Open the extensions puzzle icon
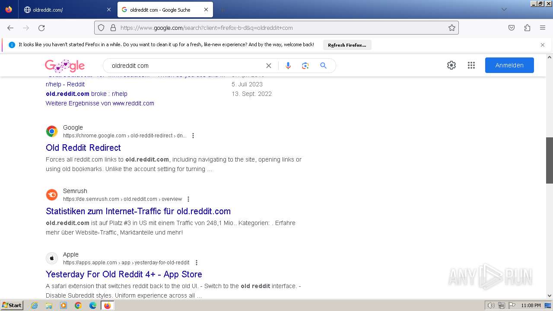 (x=527, y=28)
